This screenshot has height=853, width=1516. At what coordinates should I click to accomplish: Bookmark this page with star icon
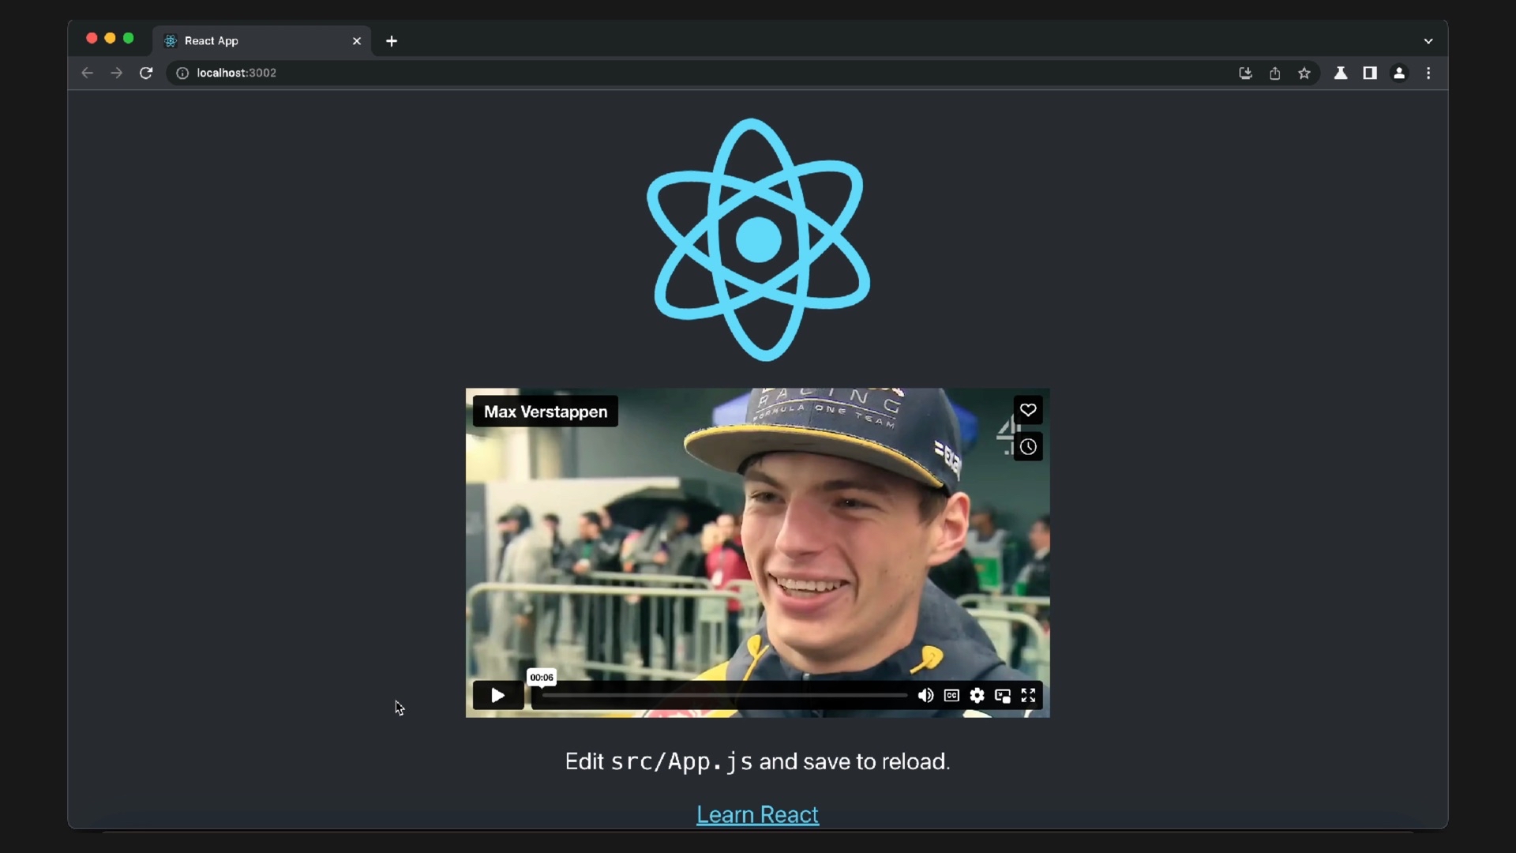pyautogui.click(x=1304, y=73)
